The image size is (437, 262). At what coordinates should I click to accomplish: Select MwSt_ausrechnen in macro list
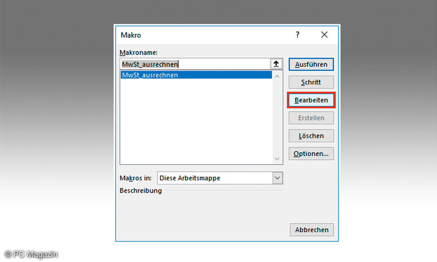[196, 75]
